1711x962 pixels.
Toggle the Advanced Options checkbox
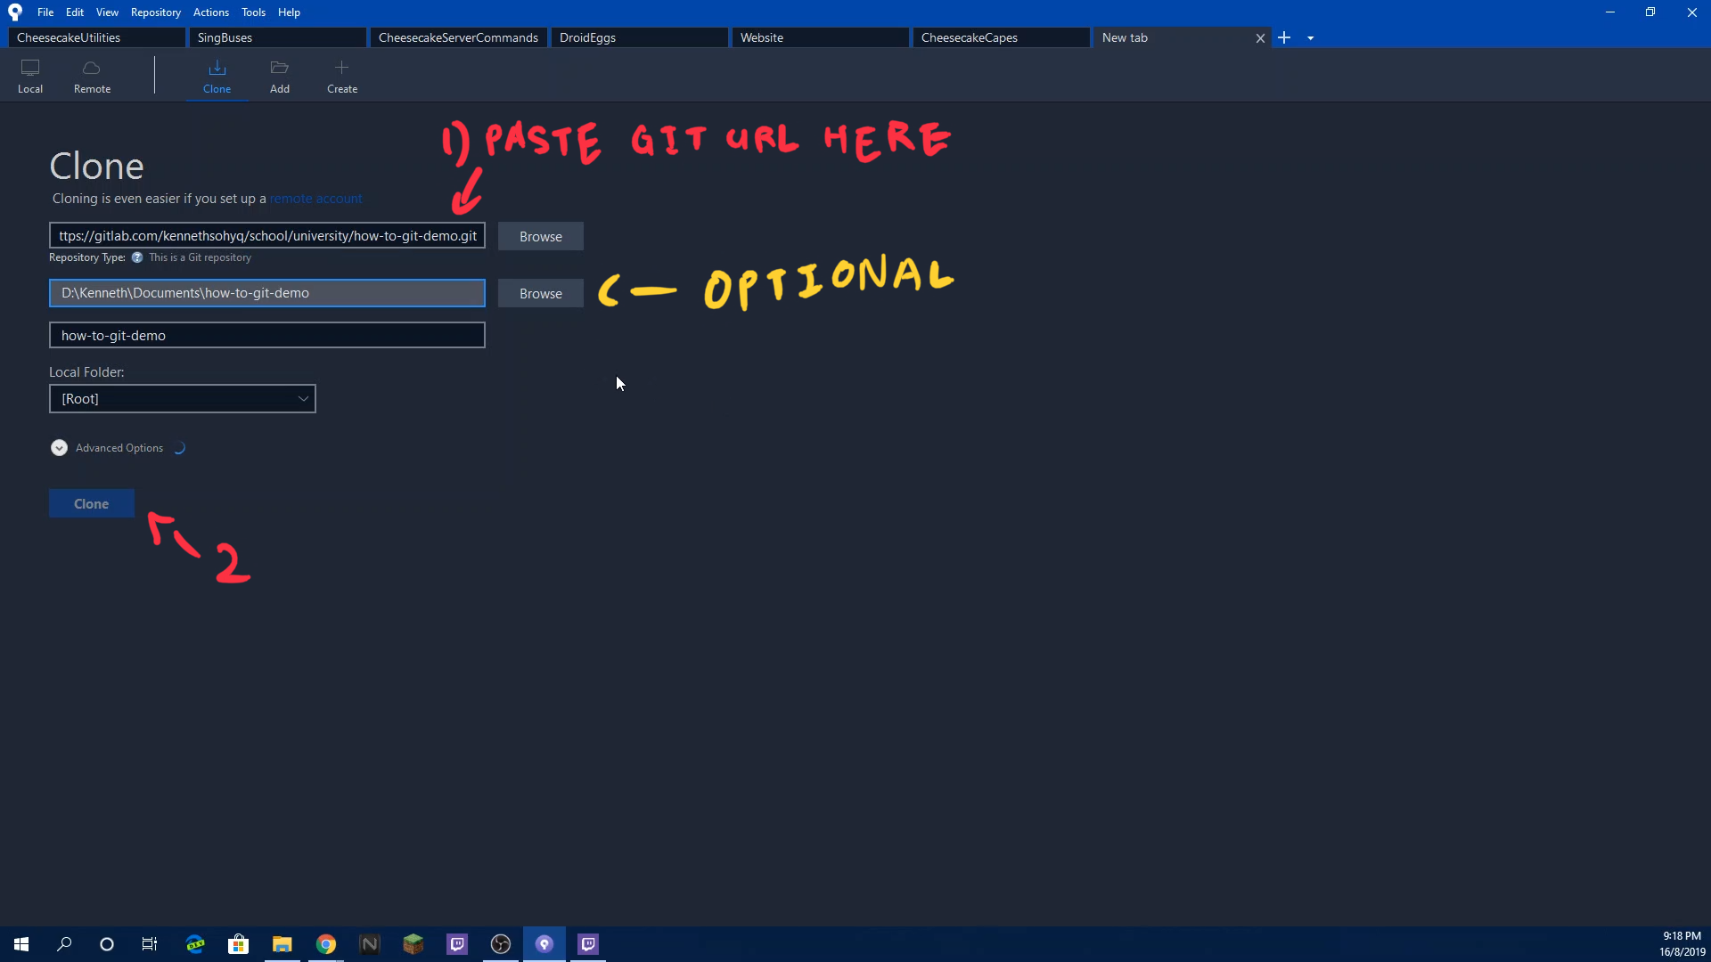(59, 447)
